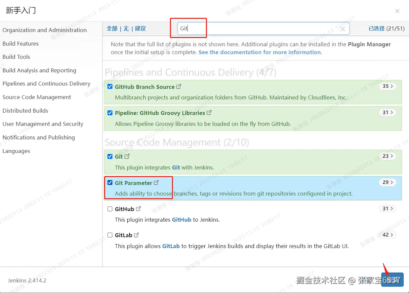
Task: Go to Organization and Administration category
Action: click(45, 30)
